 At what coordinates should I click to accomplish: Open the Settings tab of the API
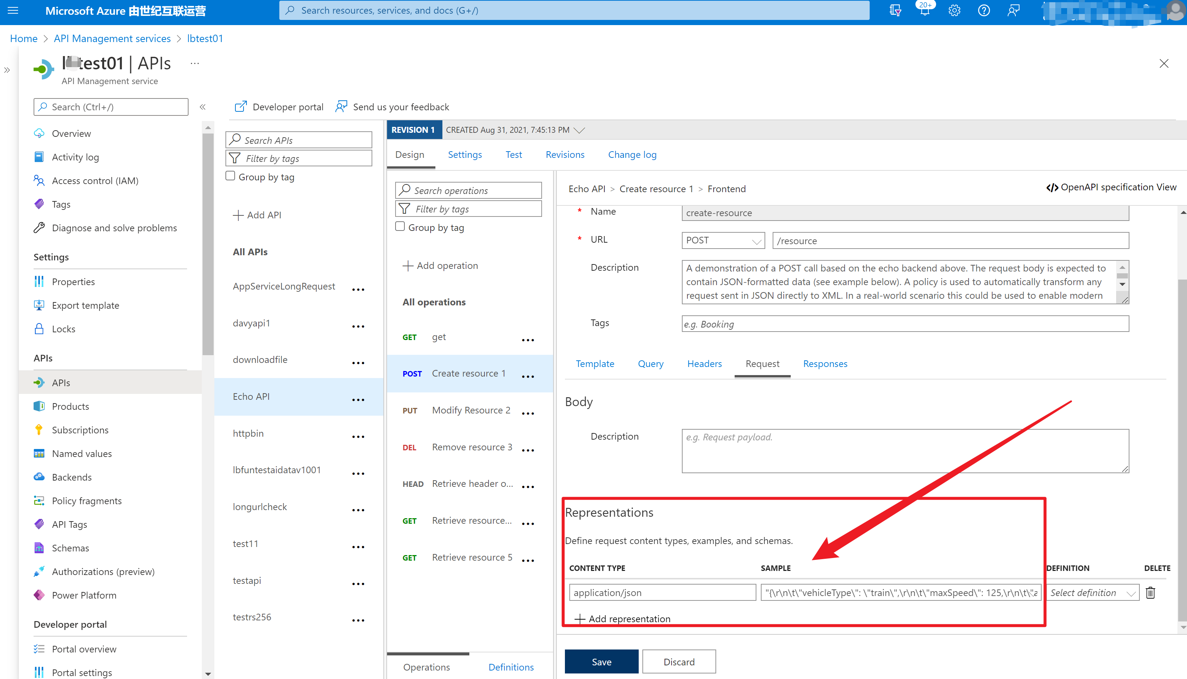point(465,155)
